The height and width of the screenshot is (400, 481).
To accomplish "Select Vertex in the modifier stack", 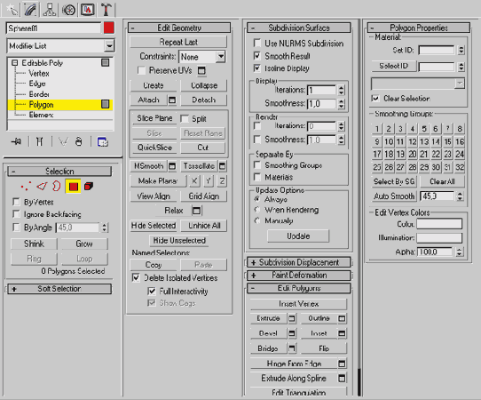I will click(x=39, y=74).
